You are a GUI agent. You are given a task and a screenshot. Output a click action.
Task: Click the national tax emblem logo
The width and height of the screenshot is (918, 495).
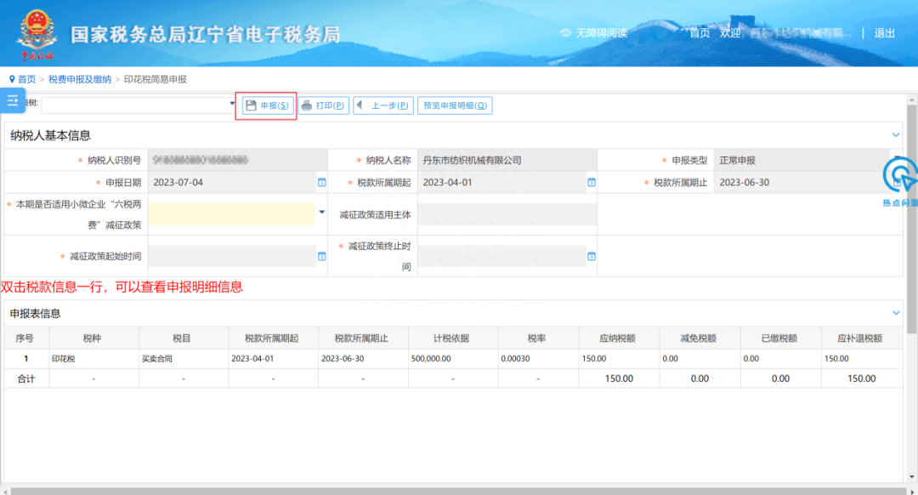[x=37, y=34]
